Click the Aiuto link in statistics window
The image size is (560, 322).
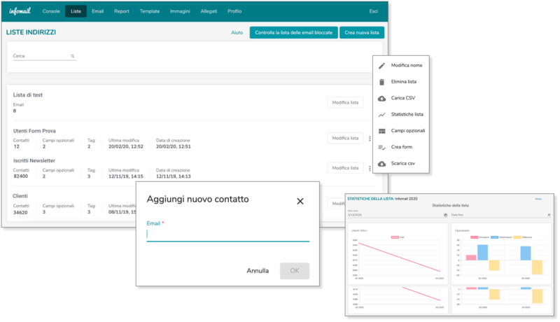[538, 199]
